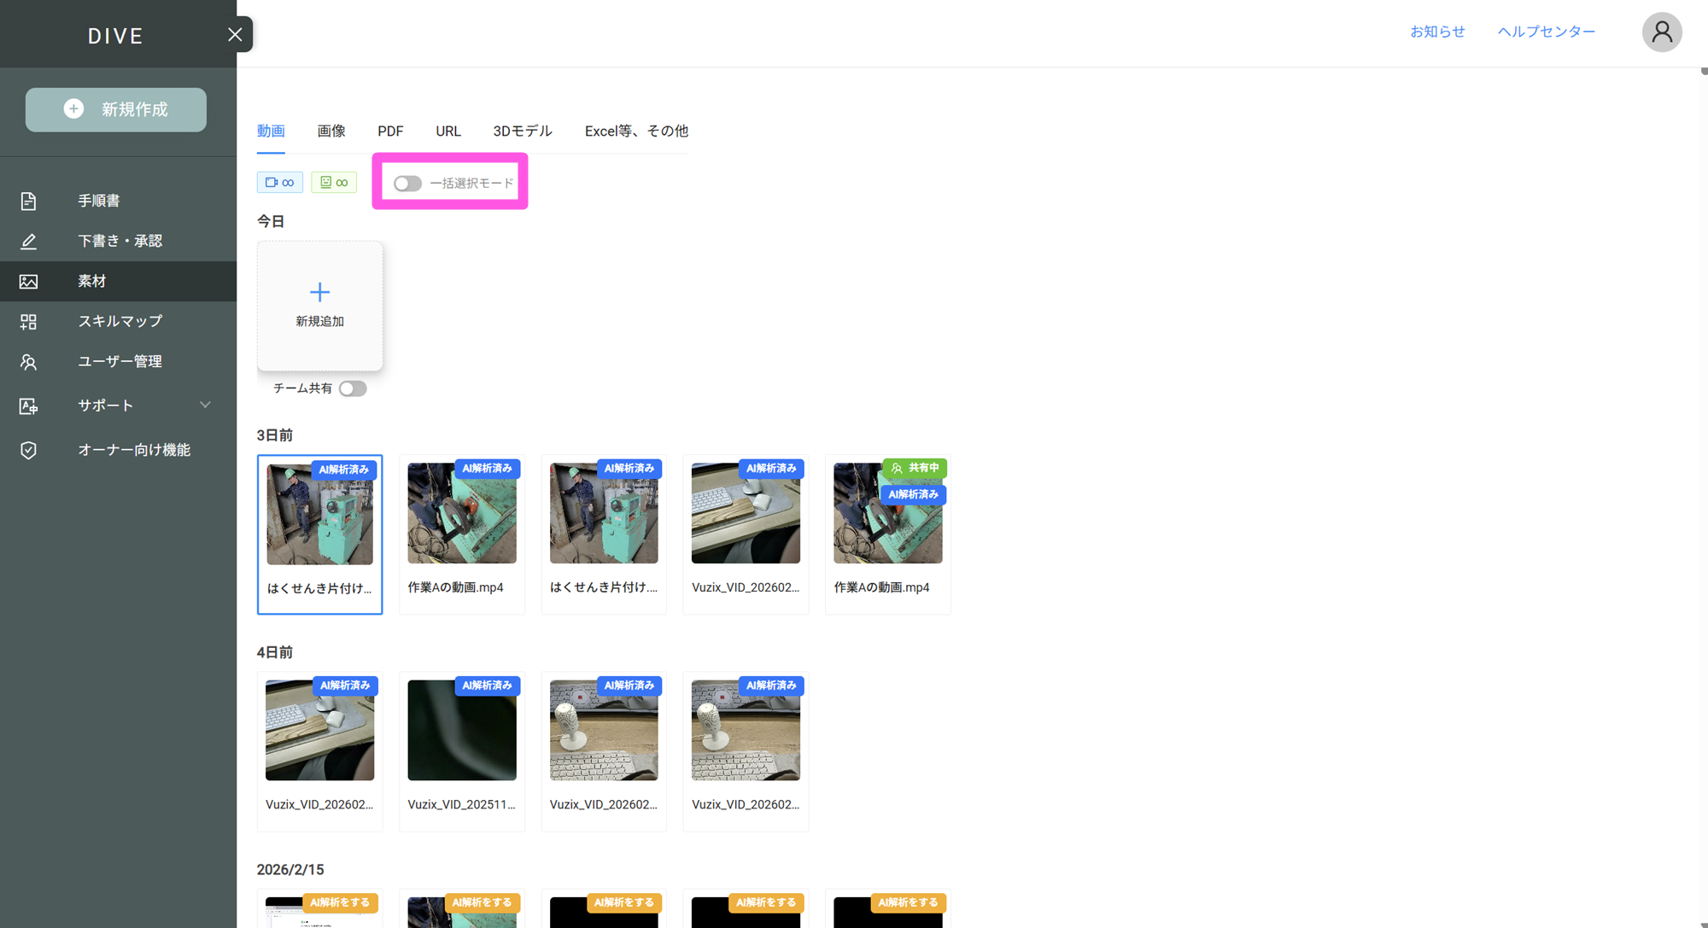This screenshot has height=928, width=1708.
Task: Click the 新規追加 plus card
Action: (319, 305)
